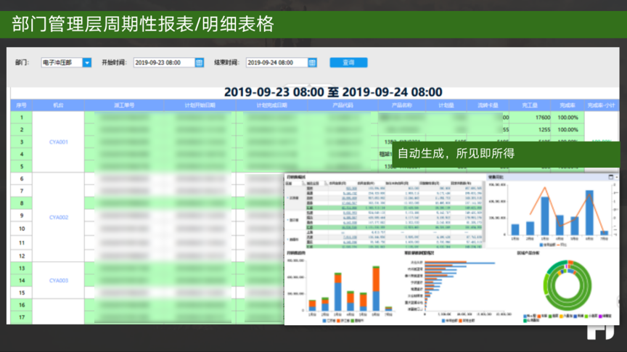Open the CYA001 machine link
Viewport: 627px width, 352px height.
(58, 142)
